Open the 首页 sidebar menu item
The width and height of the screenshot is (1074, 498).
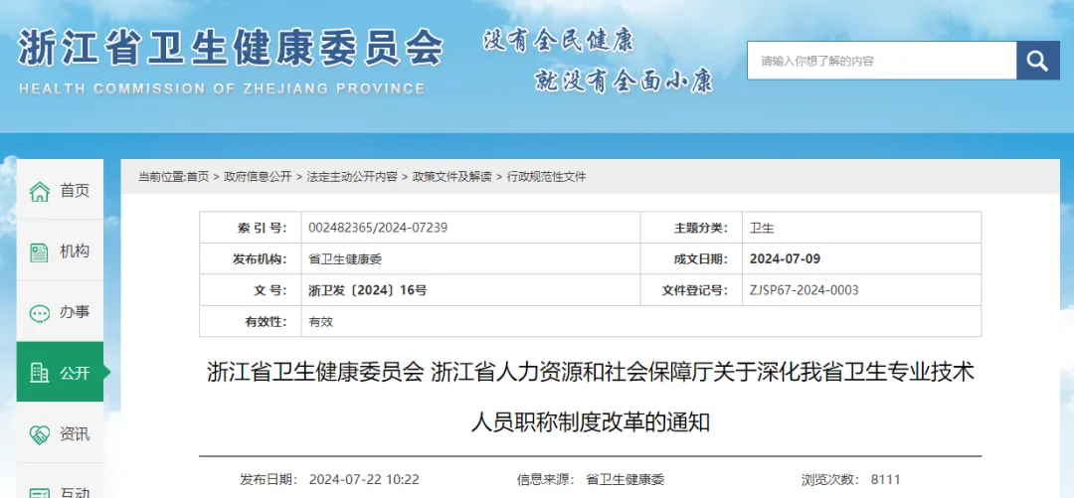[x=75, y=191]
